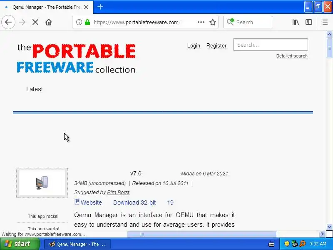Viewport: 333px width, 250px height.
Task: Click the v7.0 version text
Action: tap(136, 174)
